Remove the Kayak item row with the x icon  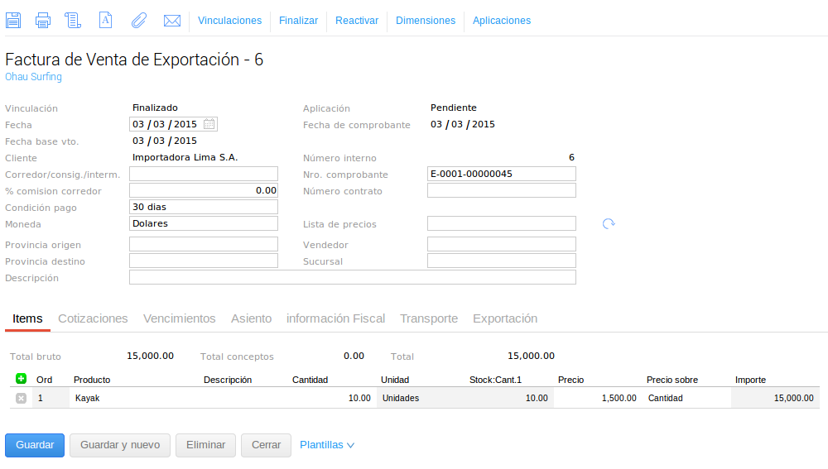point(22,399)
